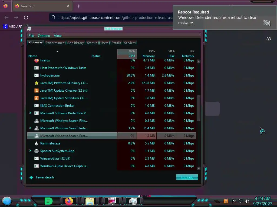Viewport: 277px width, 207px height.
Task: Click the hydrogen.exe disk value 2.8 MB/s
Action: pos(168,75)
